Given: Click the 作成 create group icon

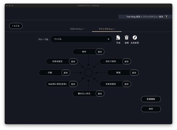Looking at the screenshot, I should (x=118, y=38).
